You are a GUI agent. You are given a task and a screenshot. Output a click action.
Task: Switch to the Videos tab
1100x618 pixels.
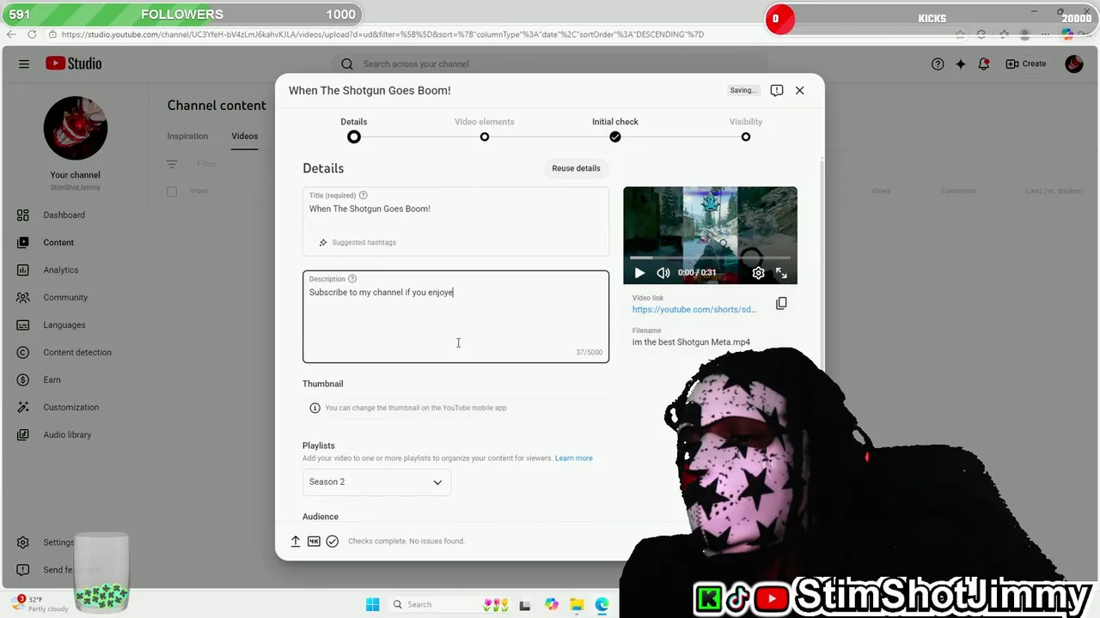click(x=244, y=136)
